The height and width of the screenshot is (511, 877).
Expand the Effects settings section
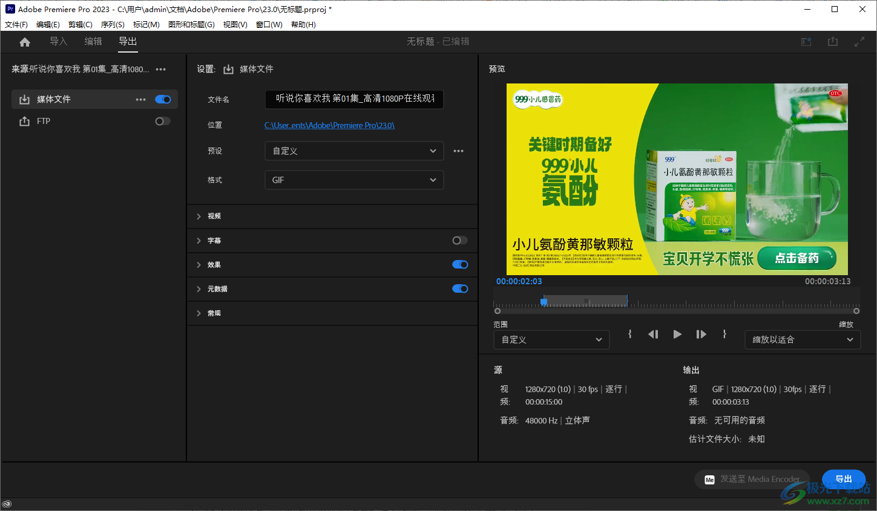(x=199, y=265)
